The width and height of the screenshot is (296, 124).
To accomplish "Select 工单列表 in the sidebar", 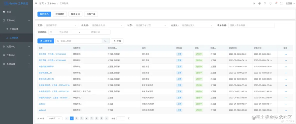I will point(16,38).
